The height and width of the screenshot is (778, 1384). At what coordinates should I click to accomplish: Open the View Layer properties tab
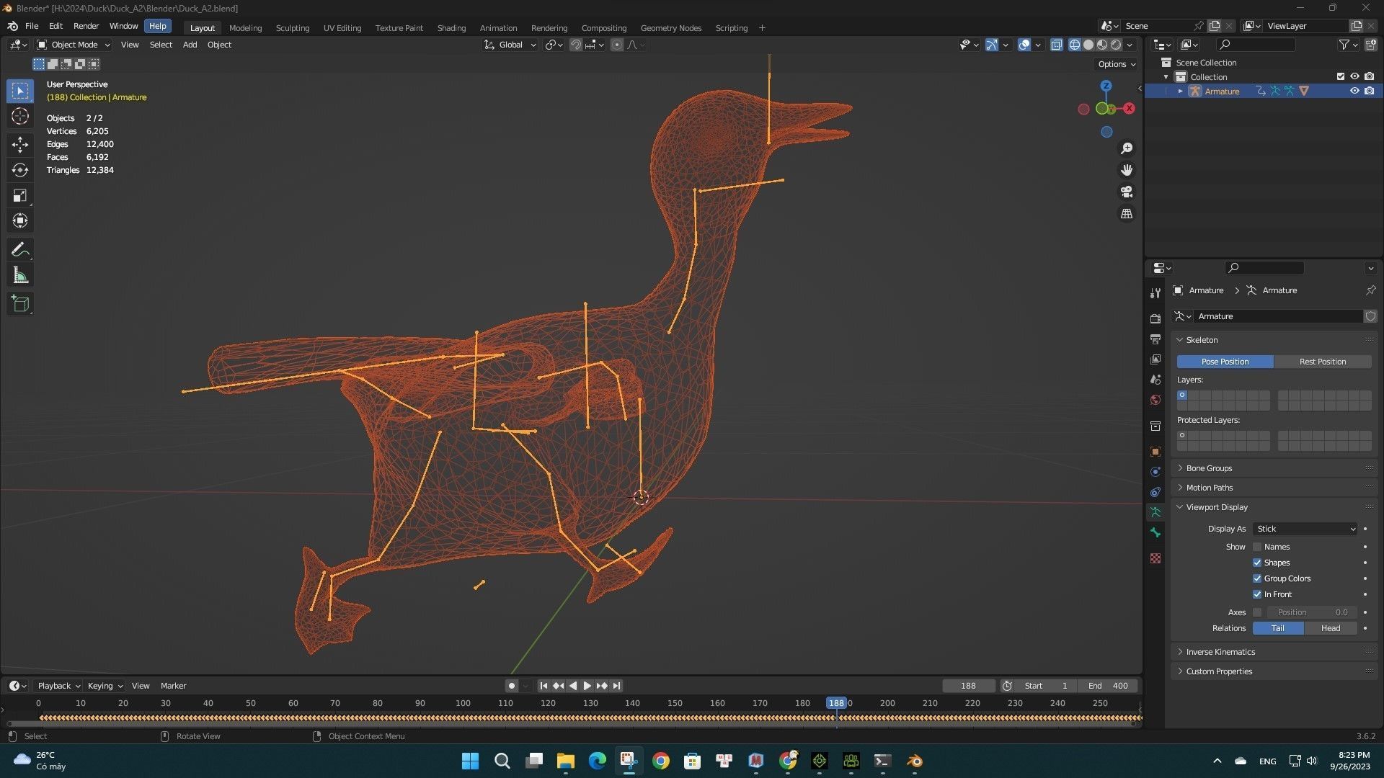(x=1155, y=359)
